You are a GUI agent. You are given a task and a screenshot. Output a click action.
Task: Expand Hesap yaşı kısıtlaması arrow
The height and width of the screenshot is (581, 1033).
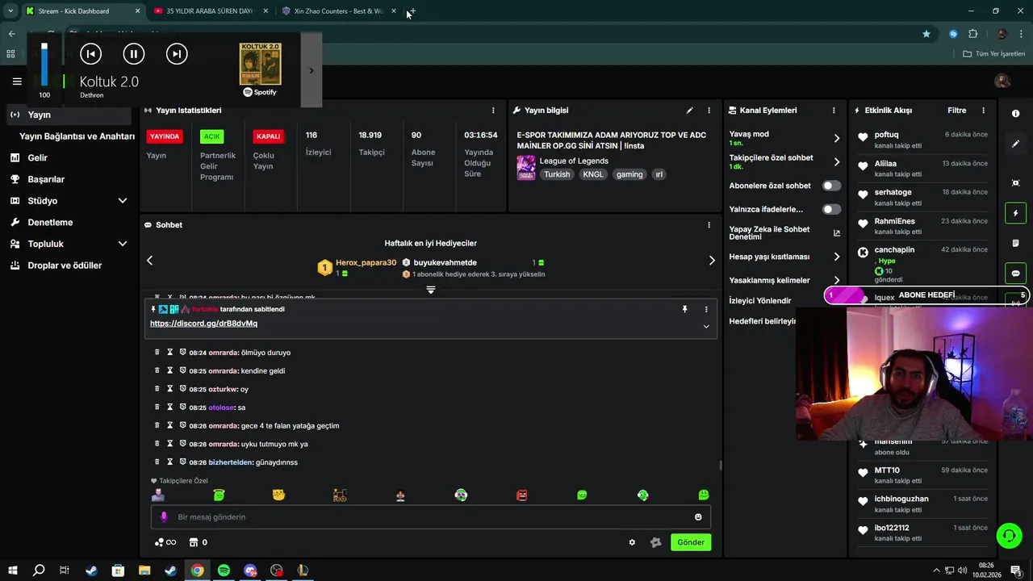[836, 257]
